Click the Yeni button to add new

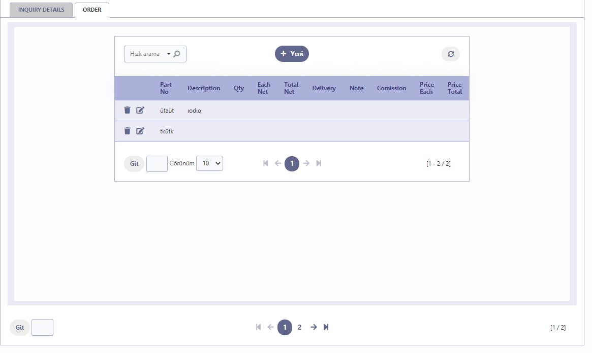click(x=292, y=53)
